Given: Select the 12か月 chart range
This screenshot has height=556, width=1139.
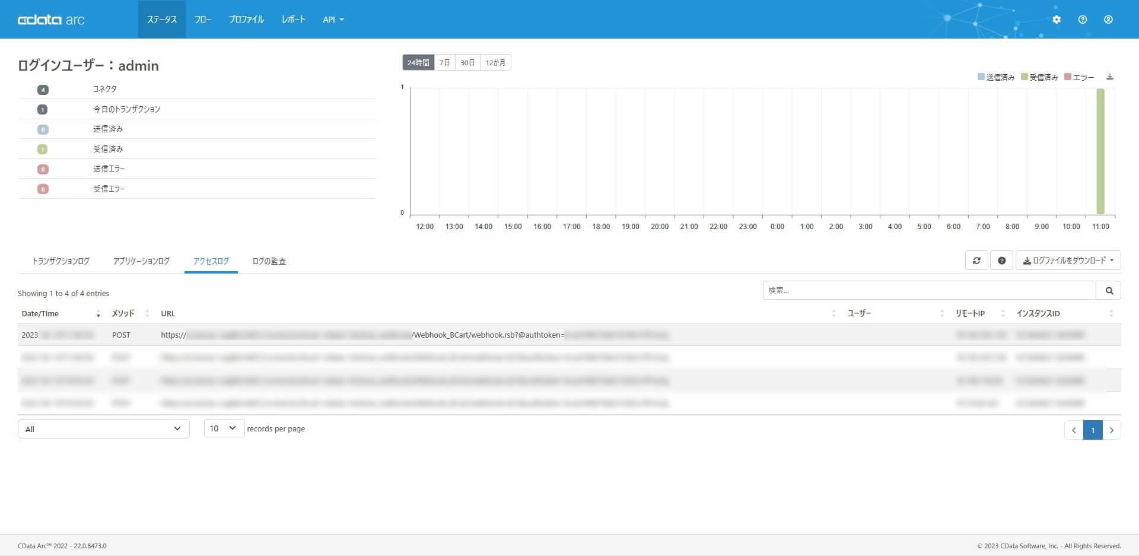Looking at the screenshot, I should (x=495, y=62).
